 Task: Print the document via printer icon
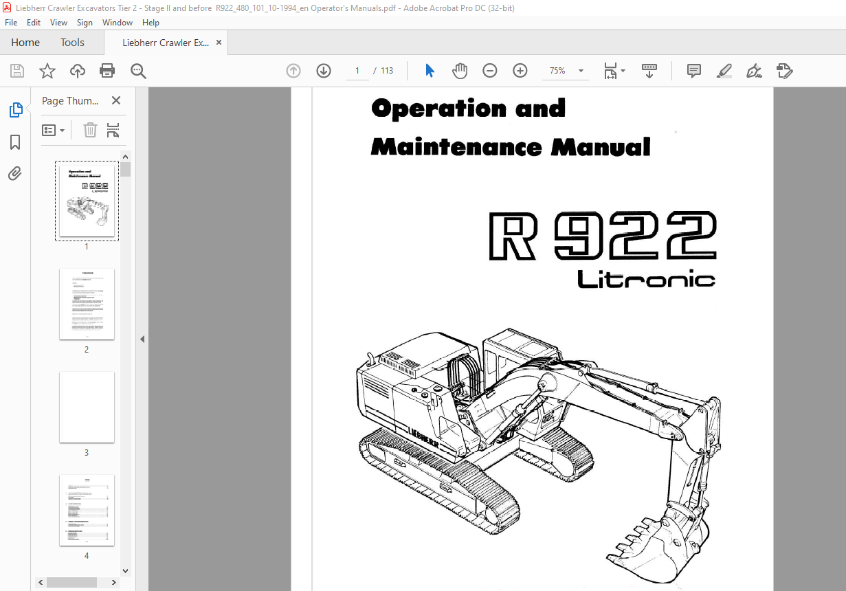(107, 71)
